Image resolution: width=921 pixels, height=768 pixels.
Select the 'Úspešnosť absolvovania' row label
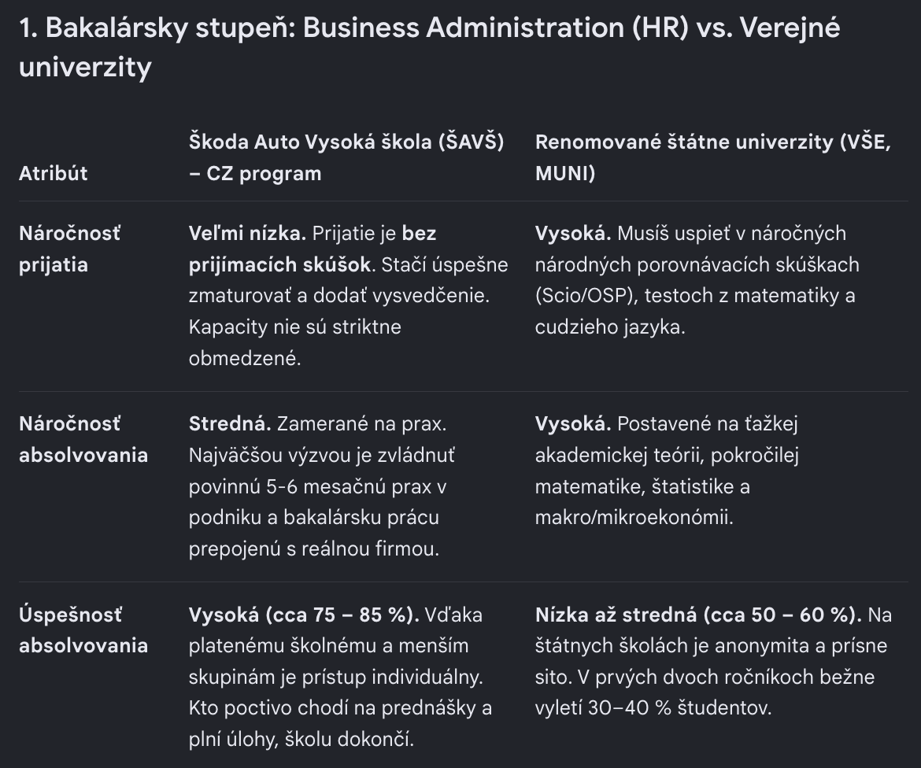[x=83, y=630]
